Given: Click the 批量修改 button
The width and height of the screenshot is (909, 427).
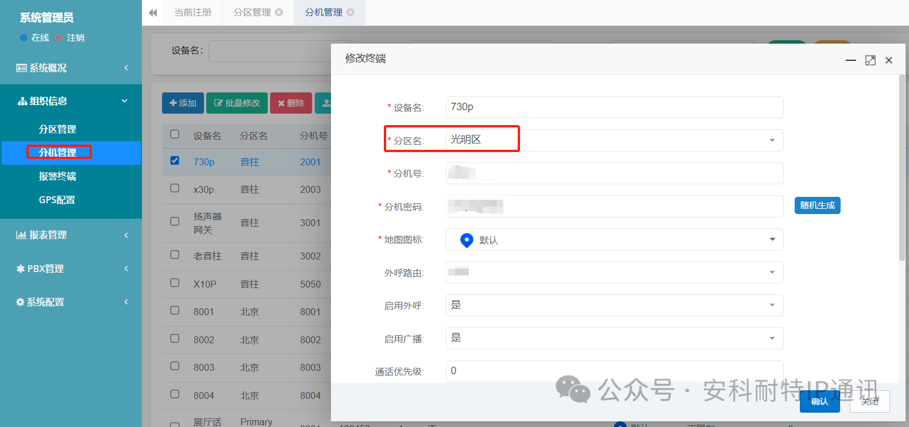Looking at the screenshot, I should (x=237, y=103).
